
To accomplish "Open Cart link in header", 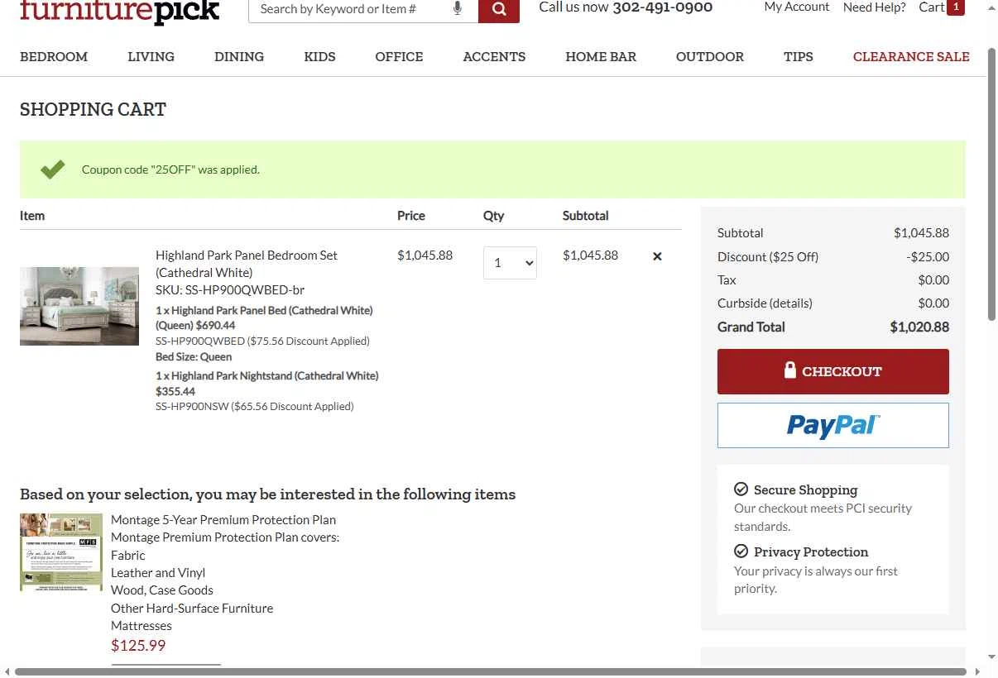I will click(932, 7).
